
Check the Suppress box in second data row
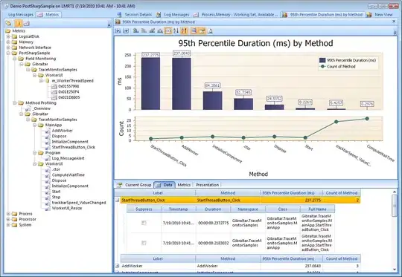[x=144, y=243]
